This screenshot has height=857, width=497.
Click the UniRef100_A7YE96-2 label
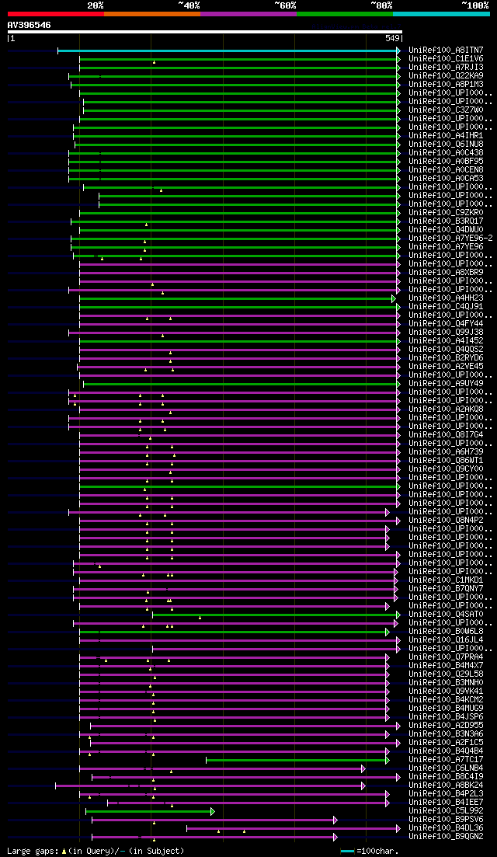(450, 238)
